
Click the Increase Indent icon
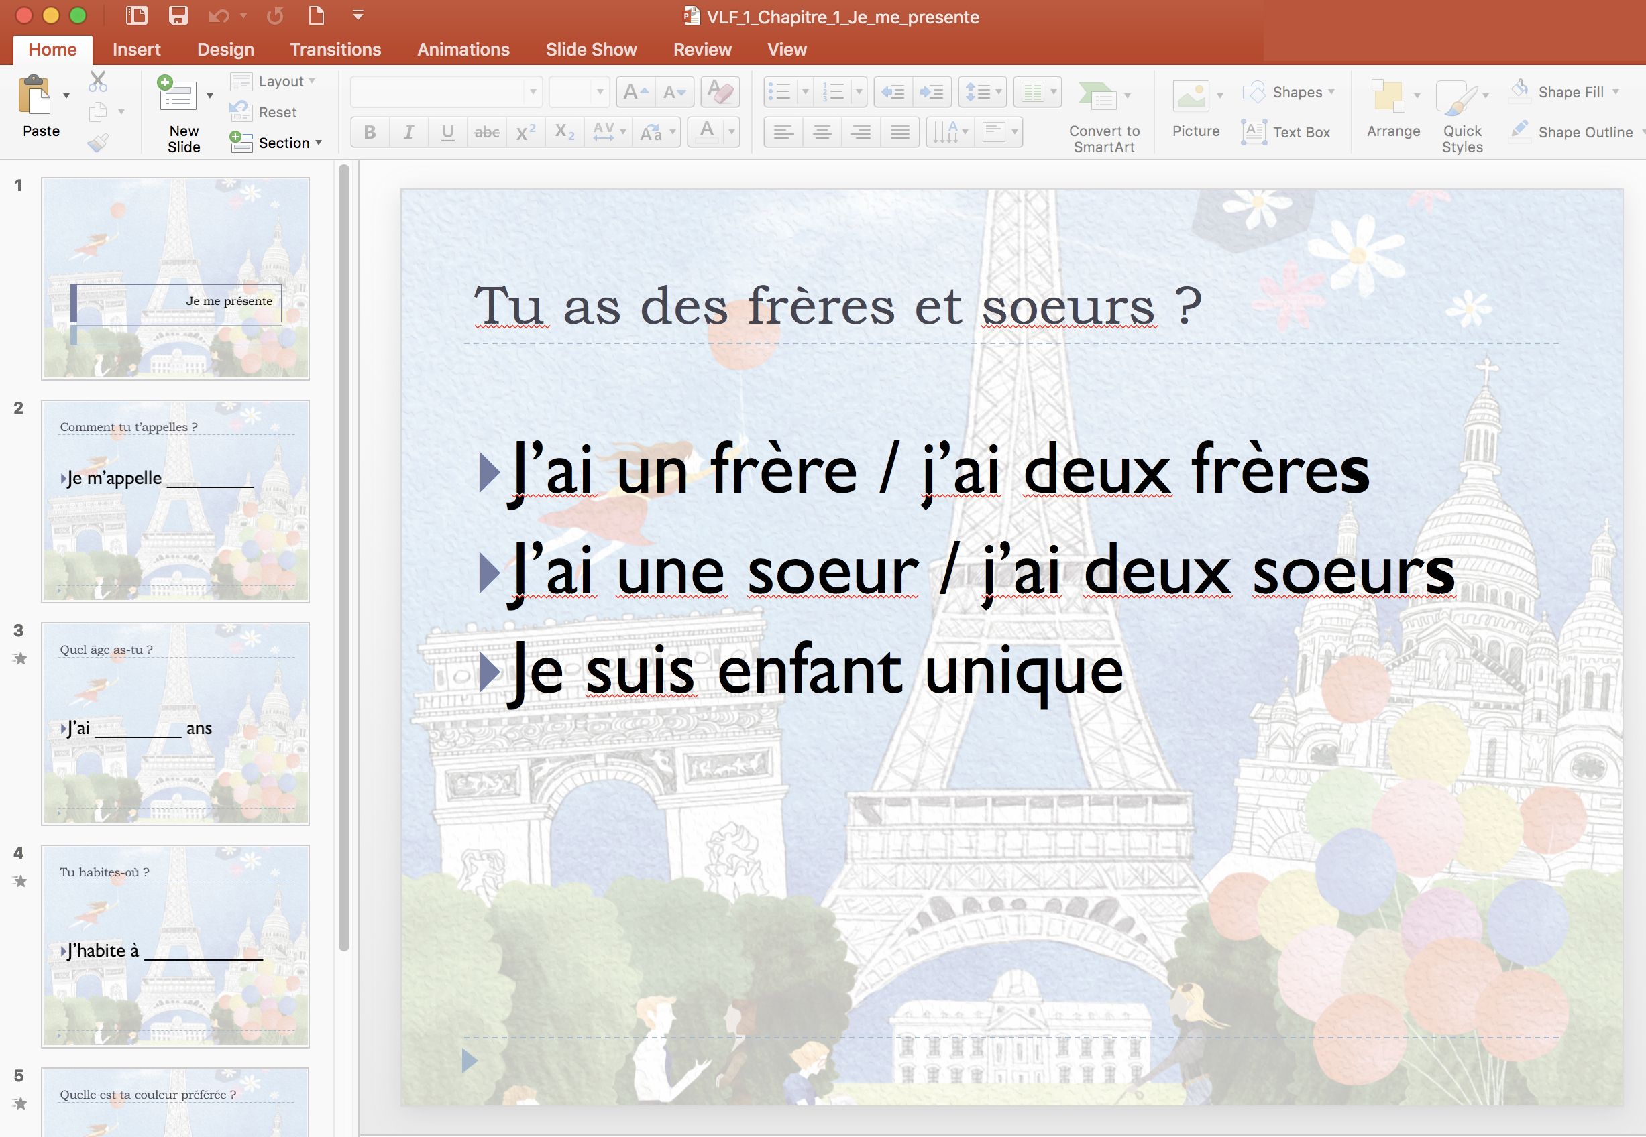[931, 92]
